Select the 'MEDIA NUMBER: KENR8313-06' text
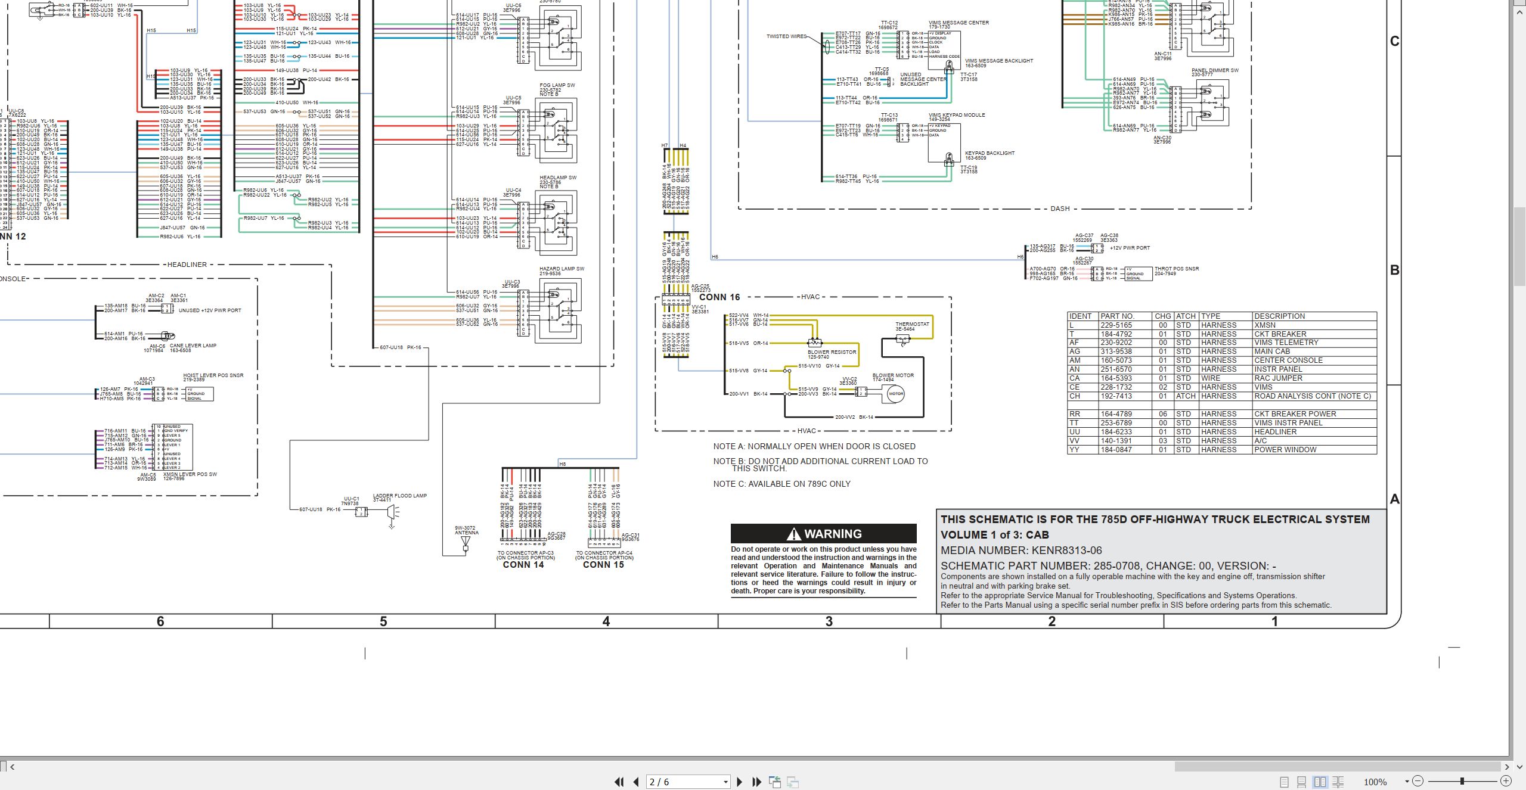Screen dimensions: 1526x790 click(x=1021, y=550)
